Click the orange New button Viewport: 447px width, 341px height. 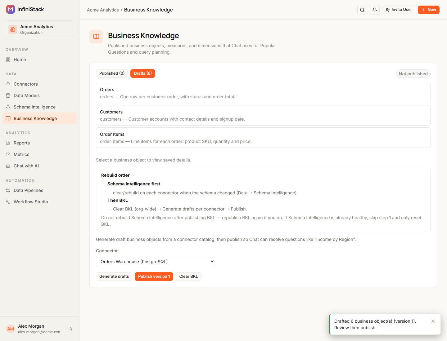pos(429,10)
